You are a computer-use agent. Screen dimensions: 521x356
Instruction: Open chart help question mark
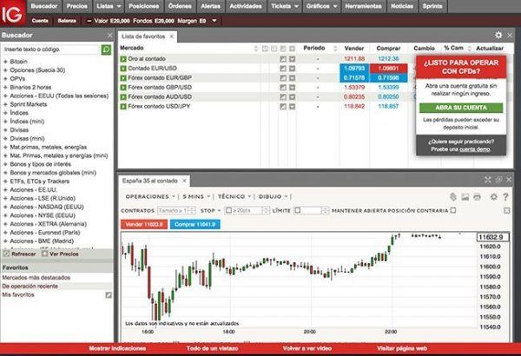[505, 197]
